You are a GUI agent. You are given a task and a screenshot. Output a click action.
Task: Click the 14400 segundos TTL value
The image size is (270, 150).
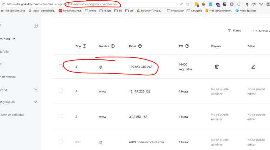pos(185,67)
